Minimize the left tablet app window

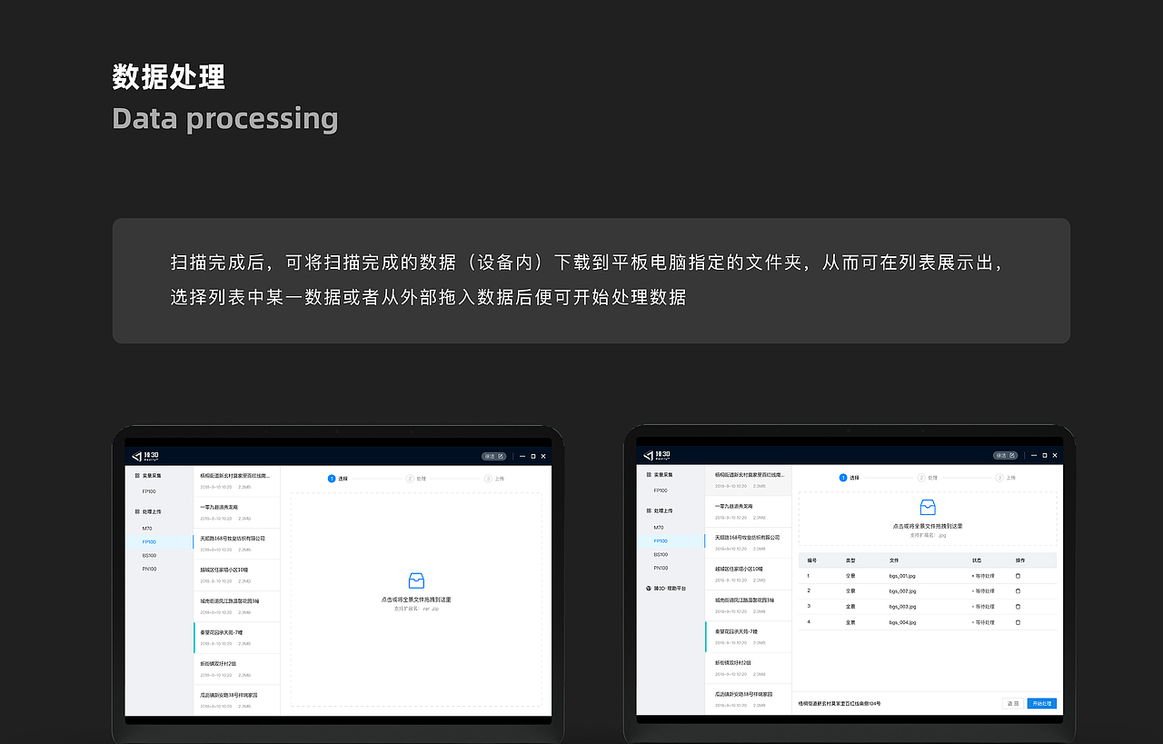pos(522,456)
